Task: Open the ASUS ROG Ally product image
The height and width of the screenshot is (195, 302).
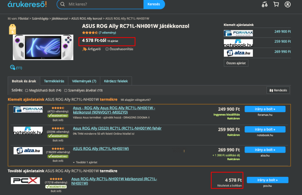Action: tap(43, 47)
